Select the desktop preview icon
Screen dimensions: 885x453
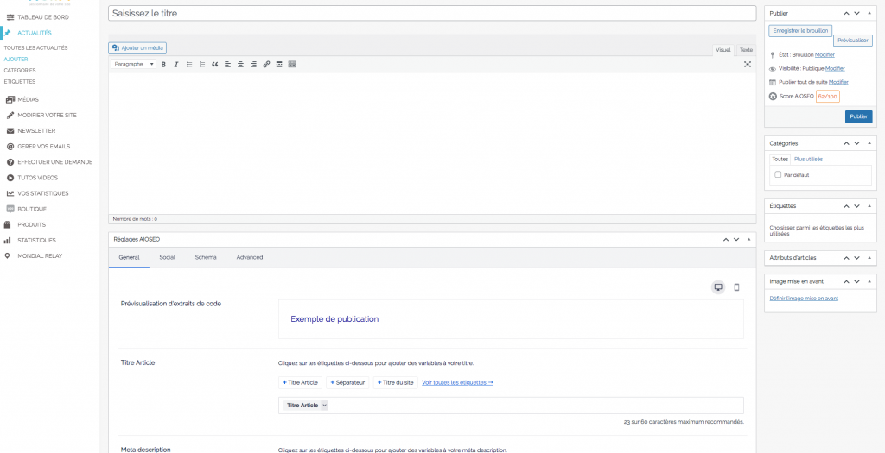coord(718,287)
